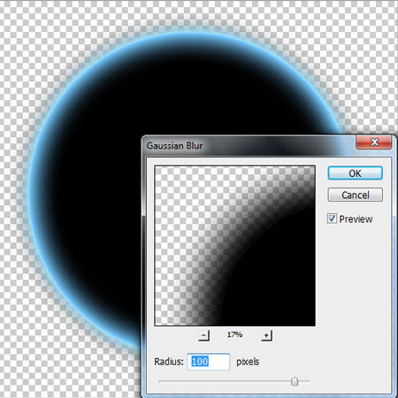Confirm the blur with the OK button
The image size is (398, 398).
pos(355,173)
